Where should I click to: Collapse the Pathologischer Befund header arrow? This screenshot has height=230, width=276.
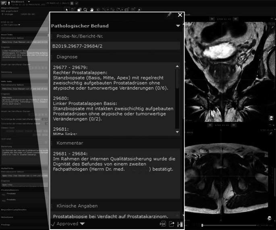178,26
